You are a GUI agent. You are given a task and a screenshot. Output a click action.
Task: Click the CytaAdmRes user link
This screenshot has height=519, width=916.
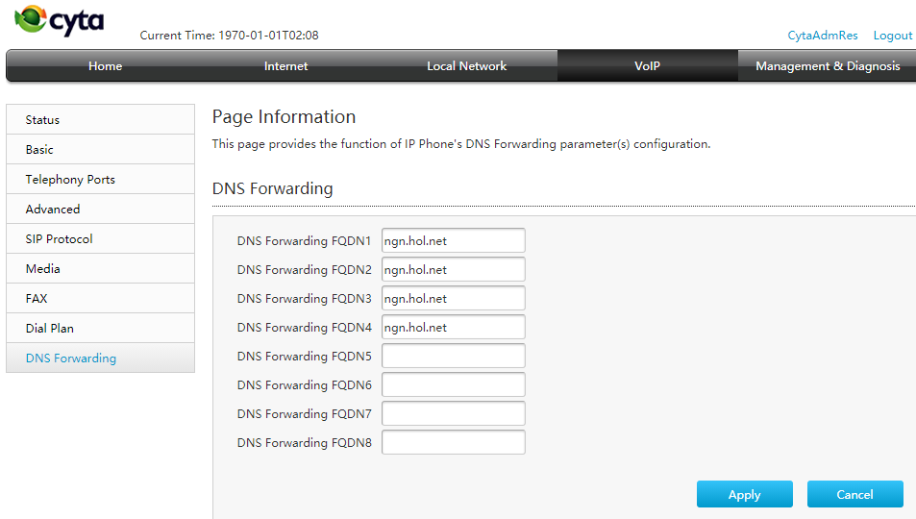pyautogui.click(x=823, y=35)
